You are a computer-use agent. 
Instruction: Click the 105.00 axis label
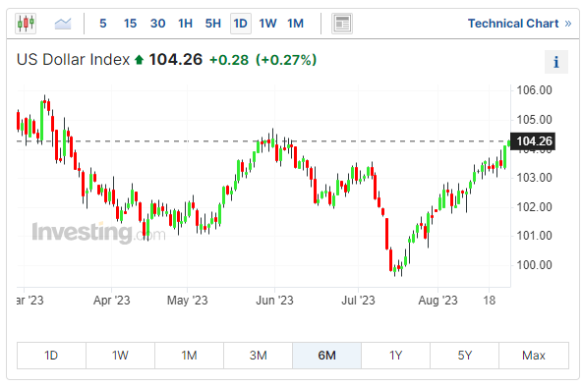(x=534, y=120)
